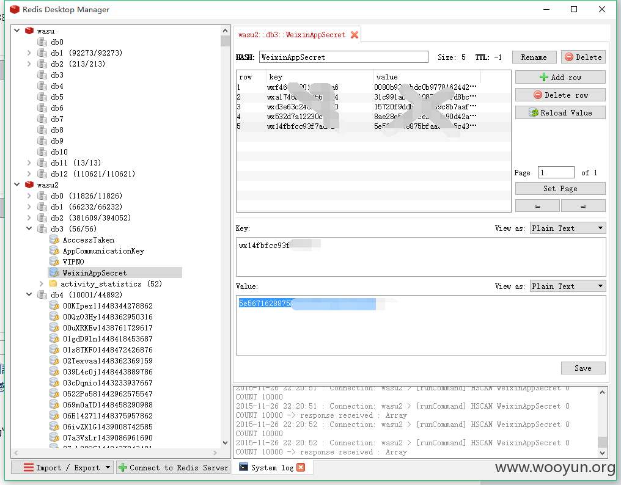
Task: Collapse db4 (10001/44892) node
Action: 29,294
